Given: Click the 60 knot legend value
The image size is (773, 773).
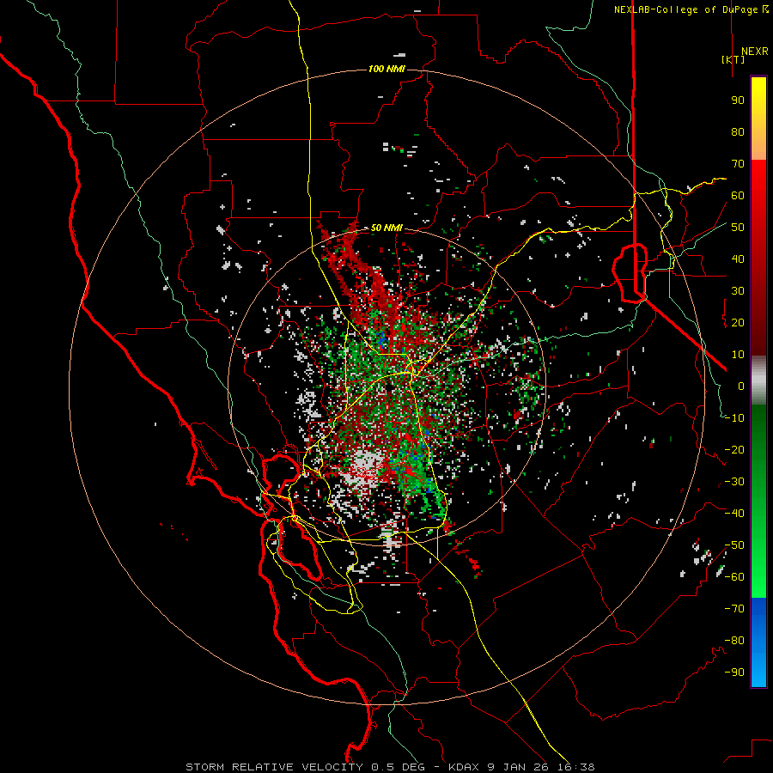Looking at the screenshot, I should point(738,195).
